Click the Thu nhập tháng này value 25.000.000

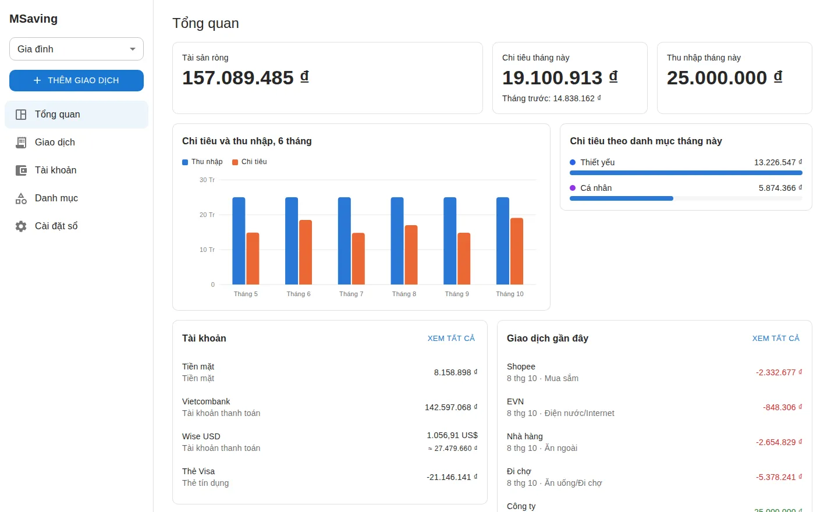coord(725,78)
